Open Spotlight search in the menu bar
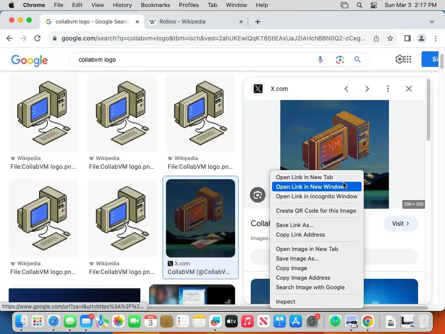This screenshot has width=445, height=334. [x=359, y=5]
